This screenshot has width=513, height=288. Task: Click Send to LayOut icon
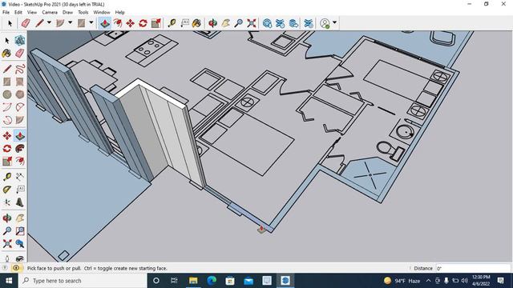[x=293, y=23]
